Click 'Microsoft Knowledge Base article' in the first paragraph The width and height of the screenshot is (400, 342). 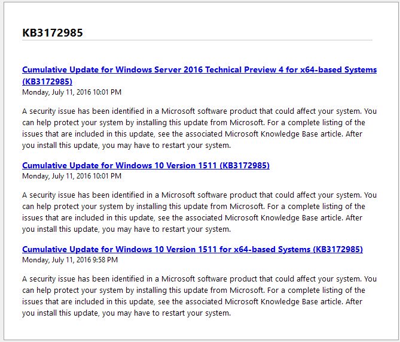[x=283, y=134]
